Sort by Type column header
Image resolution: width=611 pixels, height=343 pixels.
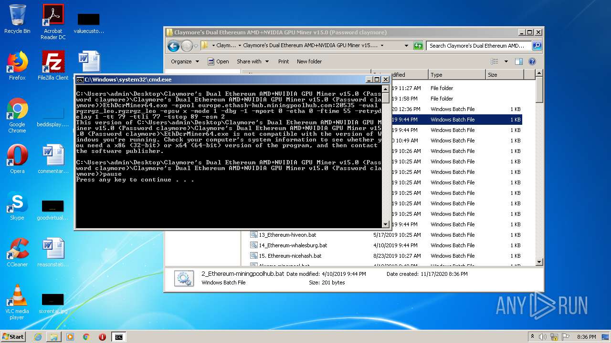coord(456,75)
